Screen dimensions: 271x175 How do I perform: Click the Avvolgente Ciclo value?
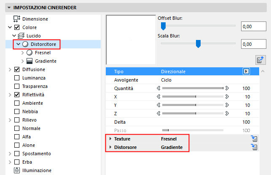point(166,80)
